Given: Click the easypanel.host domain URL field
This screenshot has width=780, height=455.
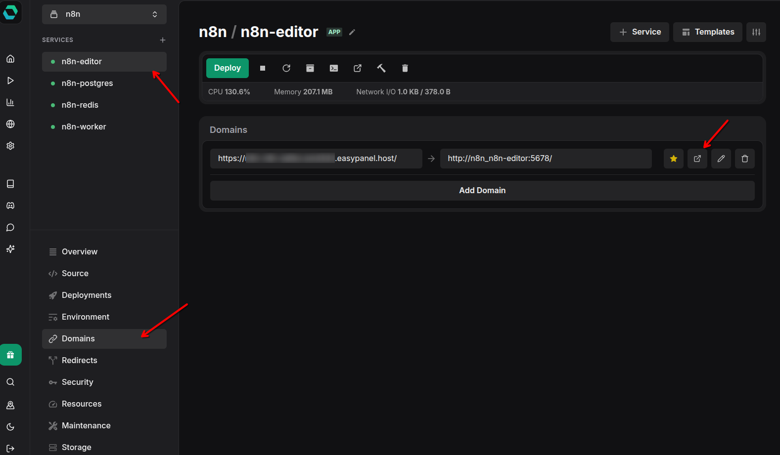Looking at the screenshot, I should point(316,159).
